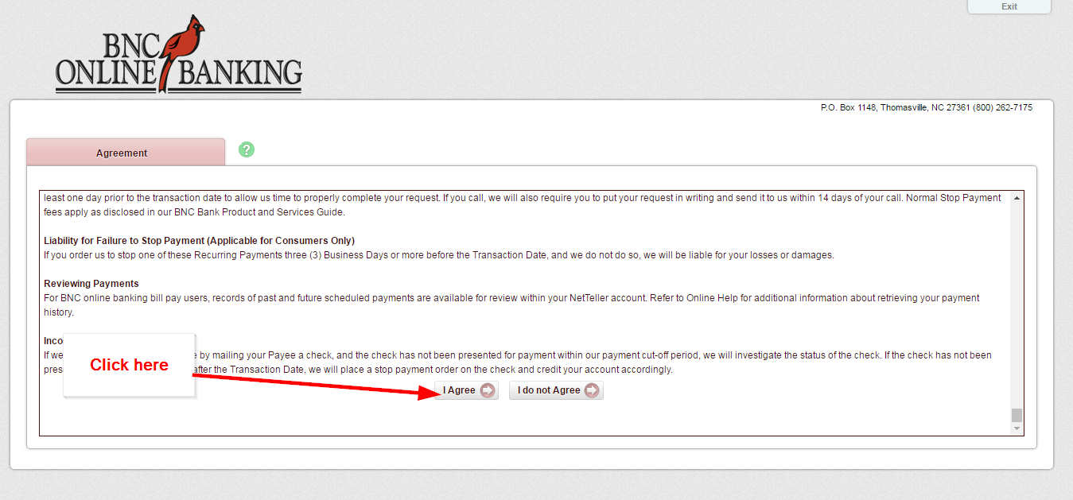Select the Agreement tab
The width and height of the screenshot is (1073, 500).
(126, 153)
